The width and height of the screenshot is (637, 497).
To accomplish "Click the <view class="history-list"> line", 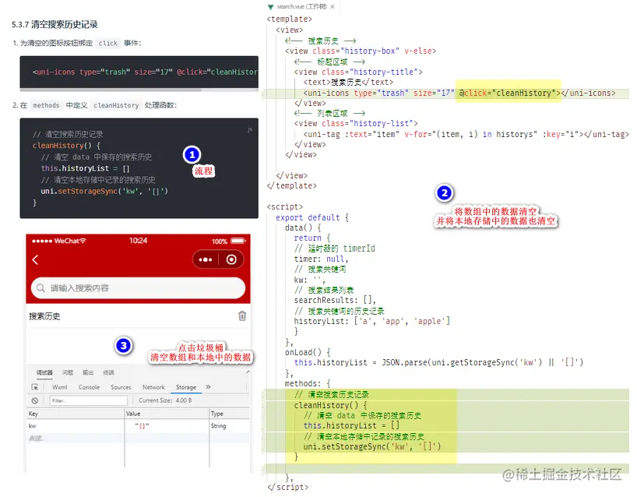I will [x=356, y=123].
